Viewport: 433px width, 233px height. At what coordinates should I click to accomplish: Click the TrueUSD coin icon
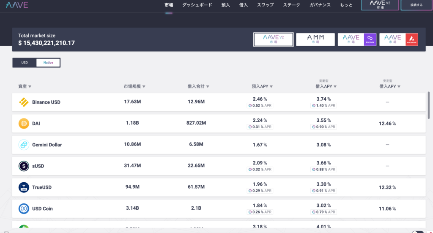pos(24,187)
